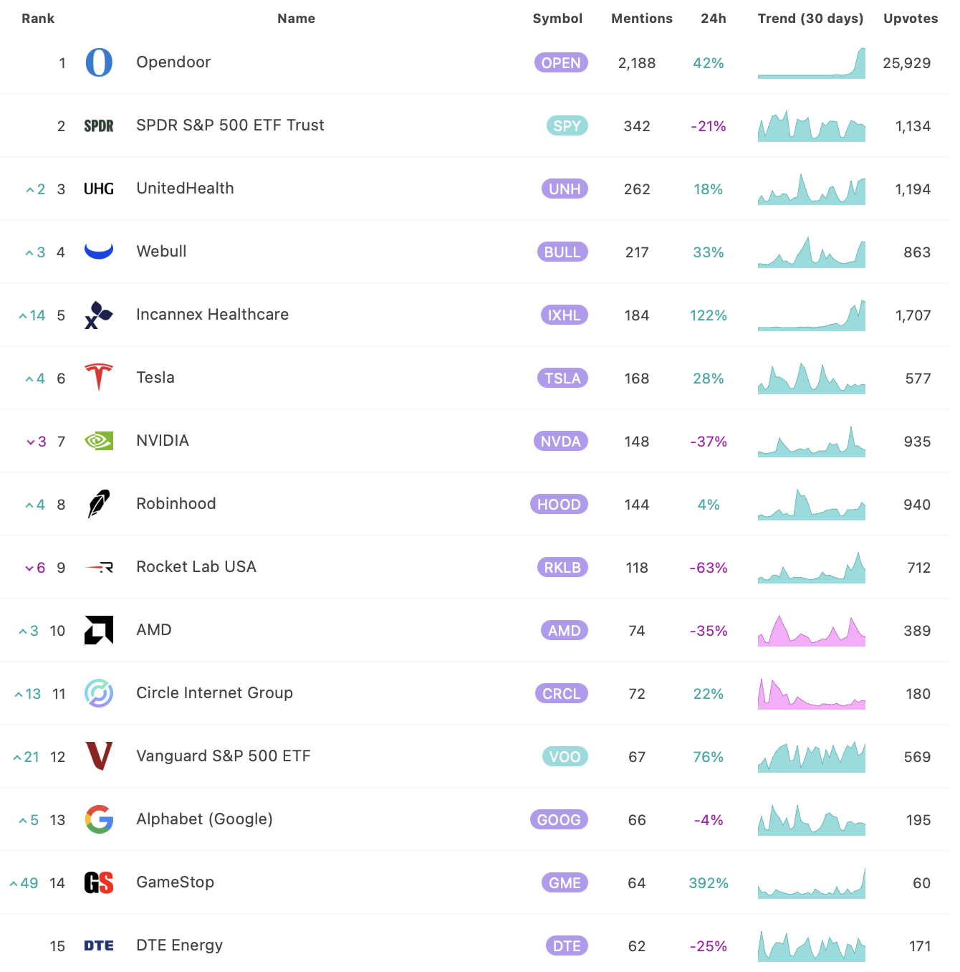The width and height of the screenshot is (960, 972).
Task: Click the Tesla logo icon
Action: coord(99,378)
